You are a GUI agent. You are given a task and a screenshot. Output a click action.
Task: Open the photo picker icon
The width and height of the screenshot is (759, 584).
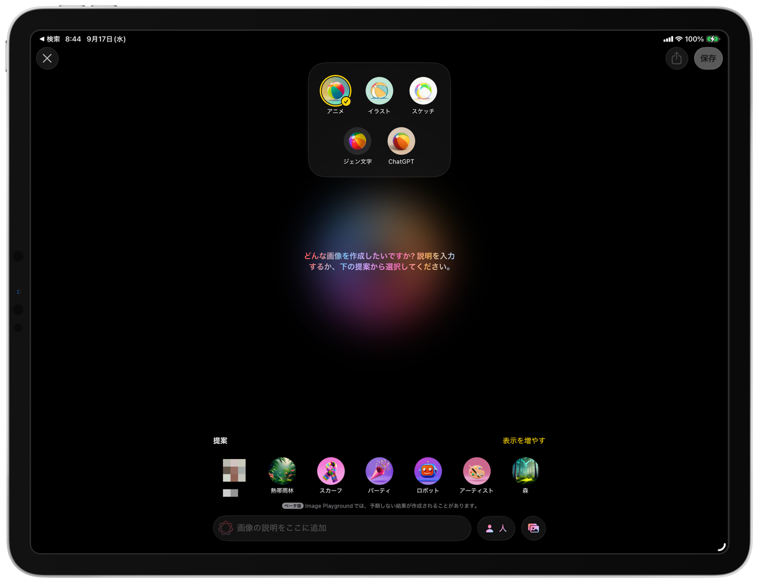pos(533,528)
